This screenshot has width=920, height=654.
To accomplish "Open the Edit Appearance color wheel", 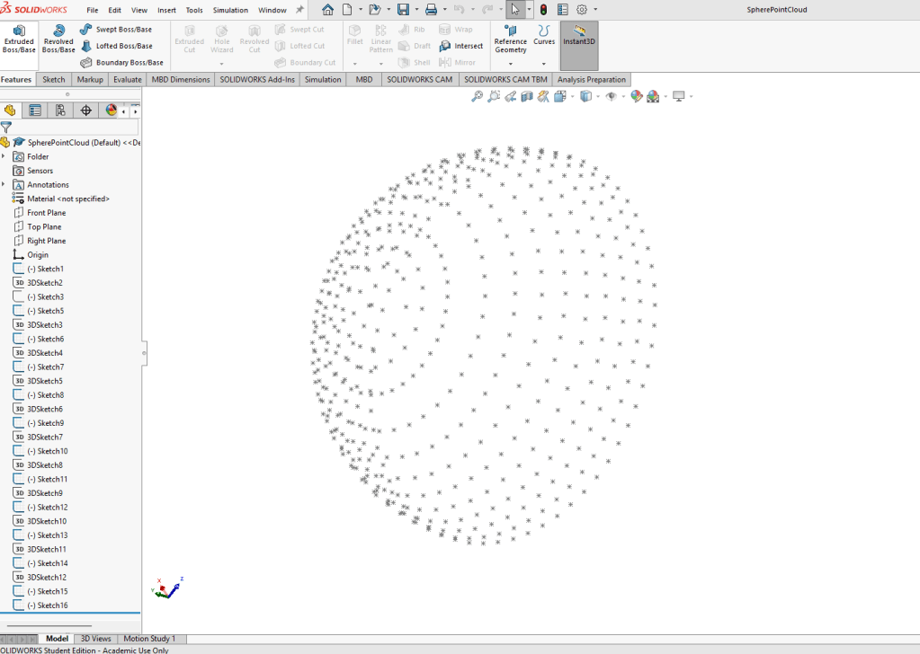I will pyautogui.click(x=636, y=96).
